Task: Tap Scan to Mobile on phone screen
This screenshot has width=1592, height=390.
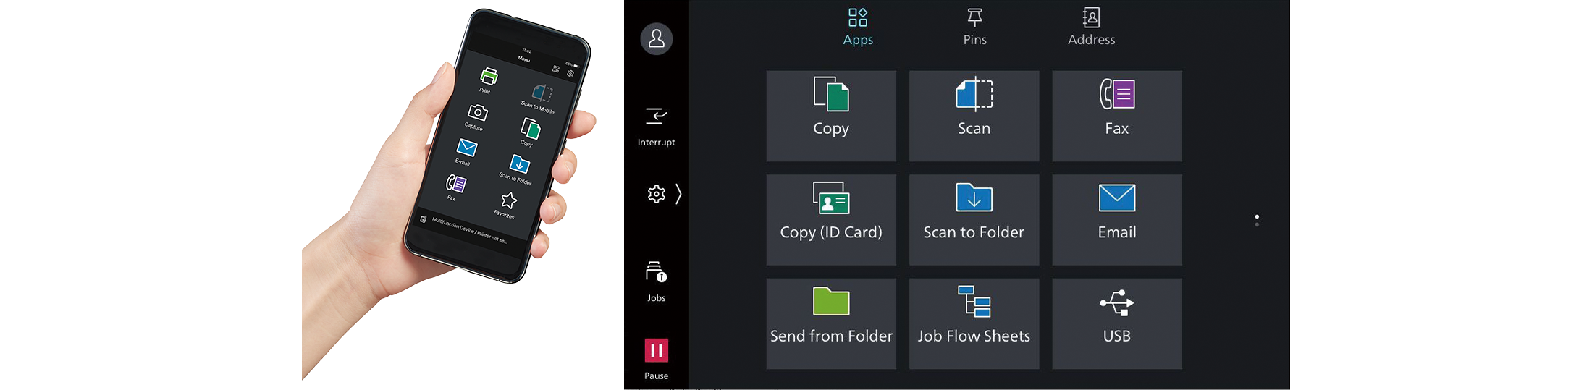Action: (541, 98)
